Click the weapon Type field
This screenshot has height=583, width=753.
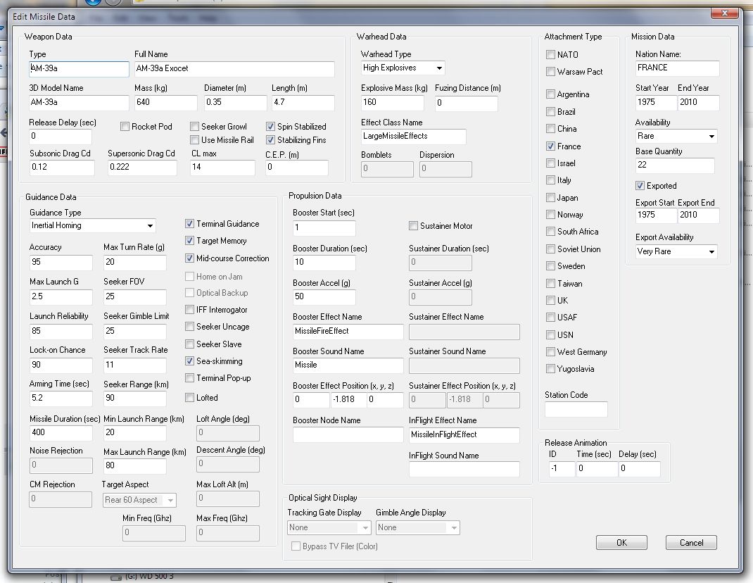(x=79, y=69)
